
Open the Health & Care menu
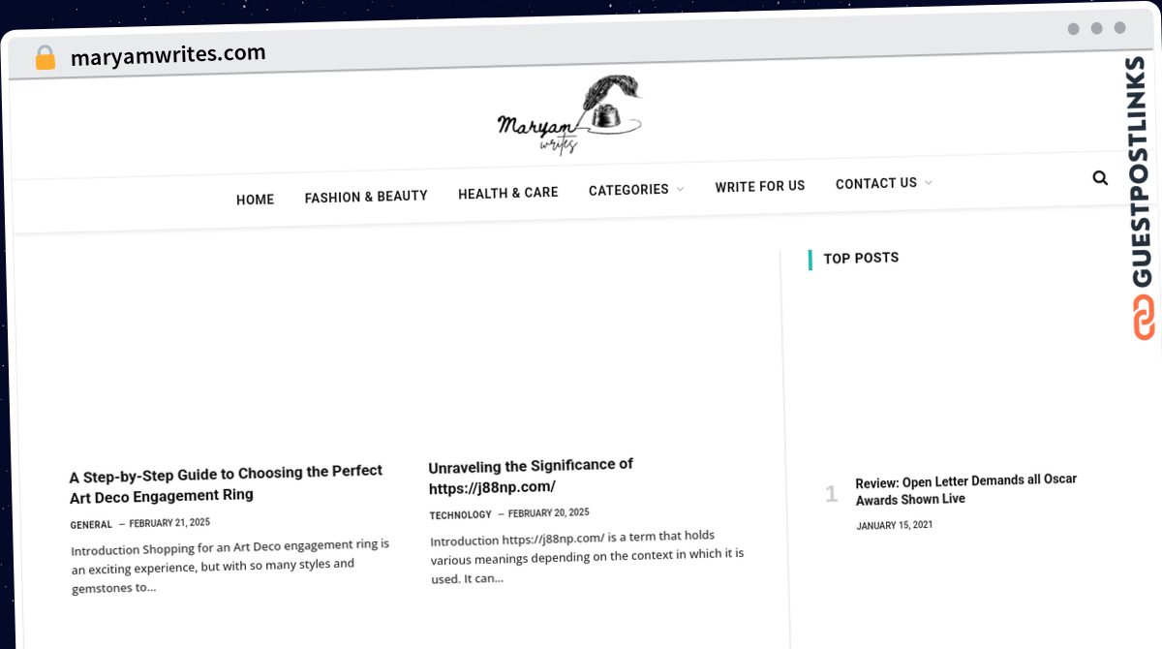point(508,193)
